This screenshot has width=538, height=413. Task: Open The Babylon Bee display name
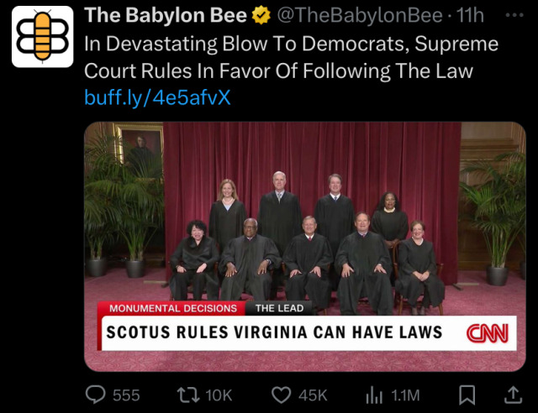166,15
